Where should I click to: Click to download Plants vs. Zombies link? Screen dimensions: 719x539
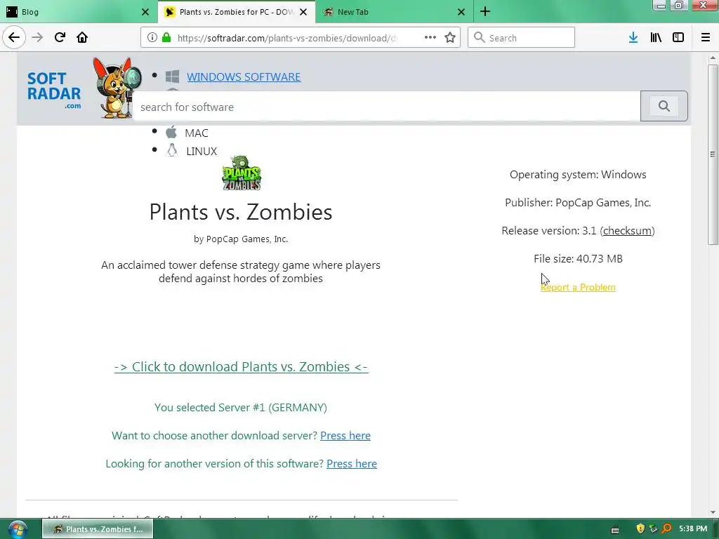tap(242, 366)
